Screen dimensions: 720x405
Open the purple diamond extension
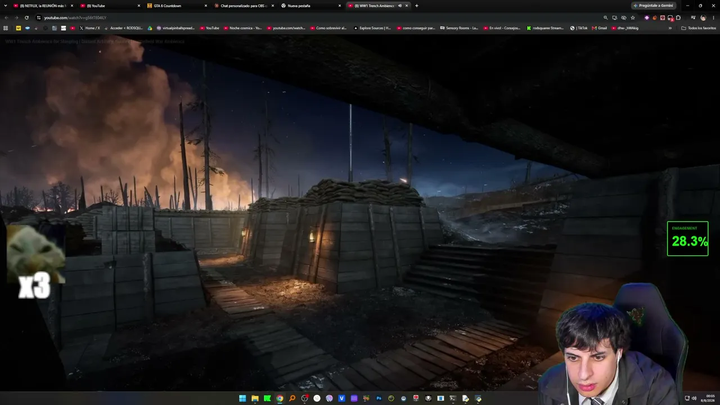(x=646, y=17)
